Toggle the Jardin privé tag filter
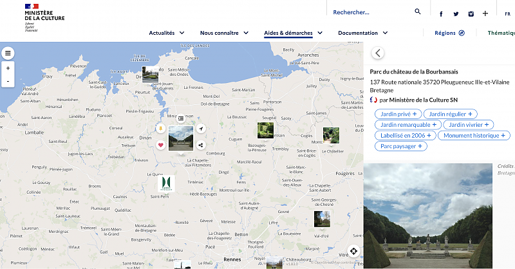 coord(397,114)
